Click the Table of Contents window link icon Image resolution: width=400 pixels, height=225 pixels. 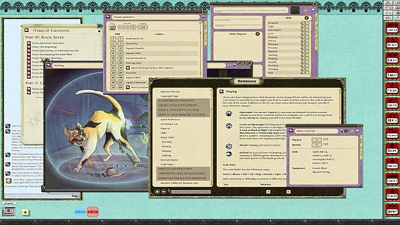point(26,30)
